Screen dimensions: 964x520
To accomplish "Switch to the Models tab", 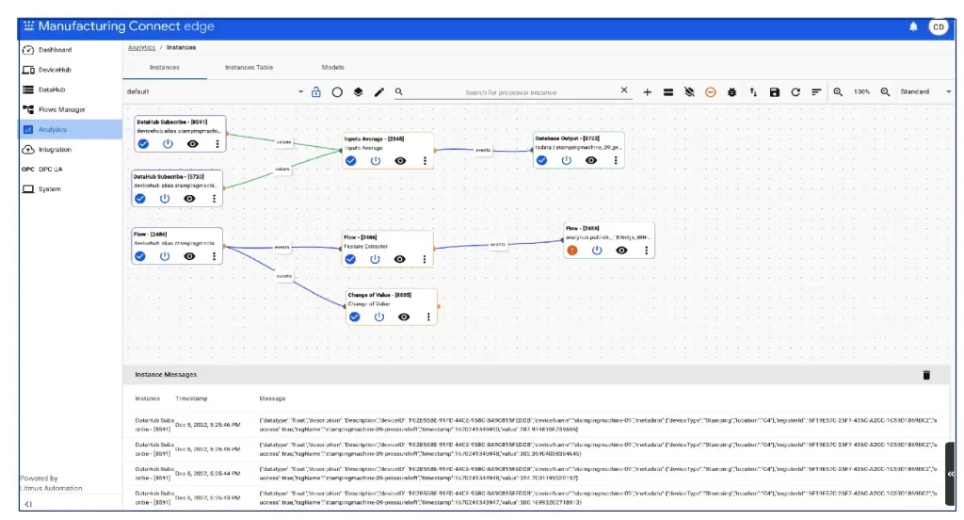I will tap(332, 68).
